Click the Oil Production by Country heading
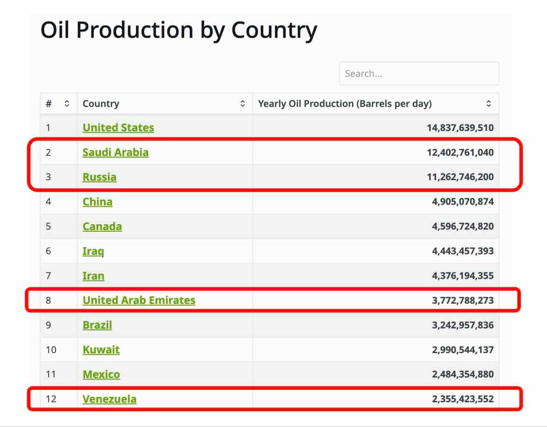Screen dimensions: 547x427 [179, 31]
